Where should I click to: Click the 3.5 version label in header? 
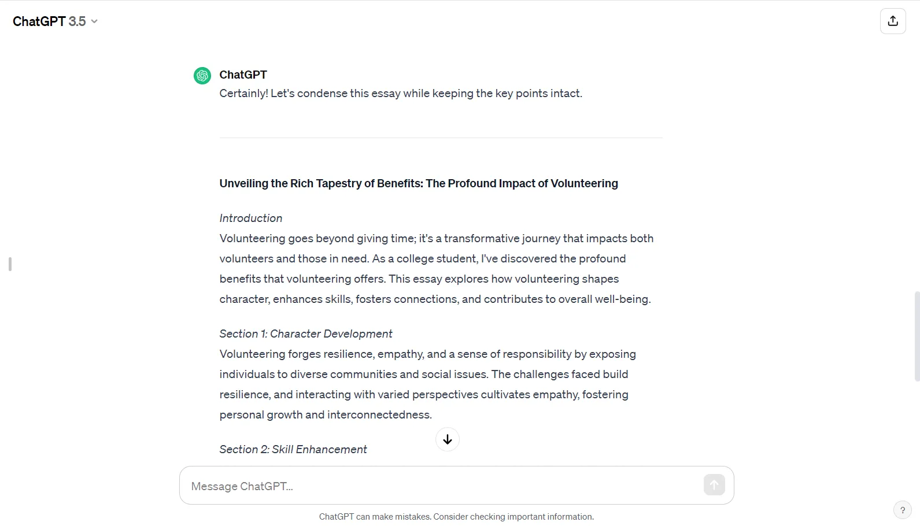click(76, 21)
